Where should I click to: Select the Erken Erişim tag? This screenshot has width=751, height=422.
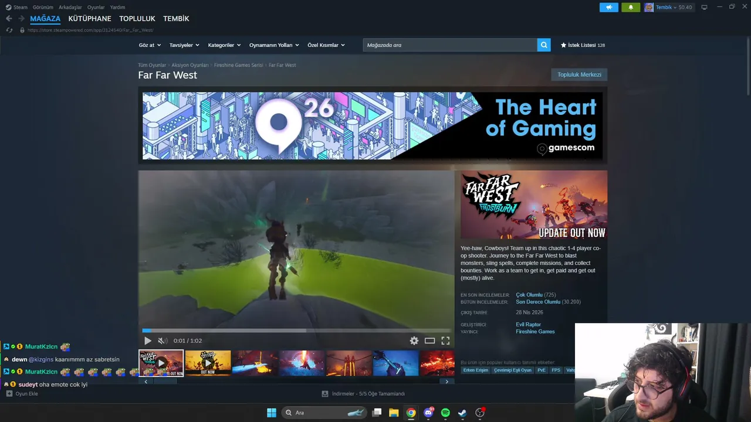click(476, 370)
